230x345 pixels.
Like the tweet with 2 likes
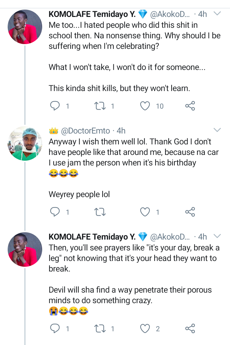tap(145, 328)
